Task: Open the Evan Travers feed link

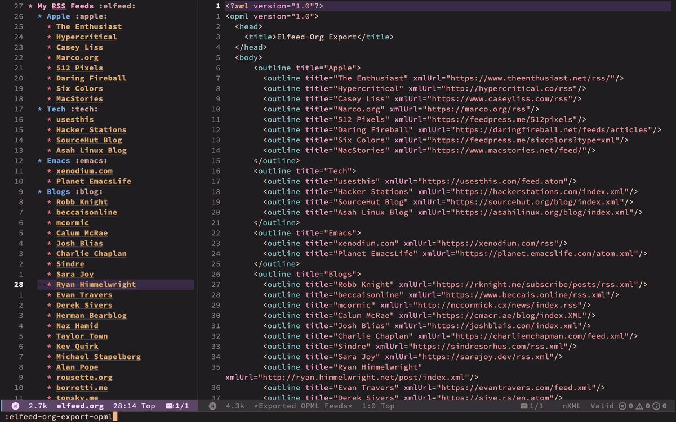Action: [84, 295]
